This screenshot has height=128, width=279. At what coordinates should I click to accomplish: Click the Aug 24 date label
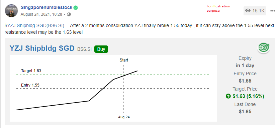tap(124, 117)
